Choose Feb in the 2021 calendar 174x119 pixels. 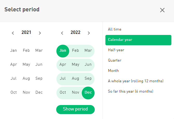coord(26,50)
